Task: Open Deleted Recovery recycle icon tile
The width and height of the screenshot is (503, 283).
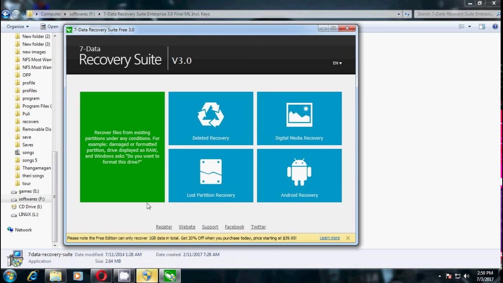Action: (211, 115)
